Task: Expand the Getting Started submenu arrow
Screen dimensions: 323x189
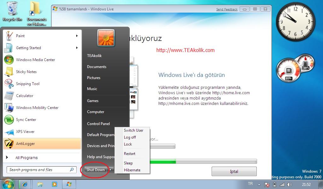Action: [77, 48]
